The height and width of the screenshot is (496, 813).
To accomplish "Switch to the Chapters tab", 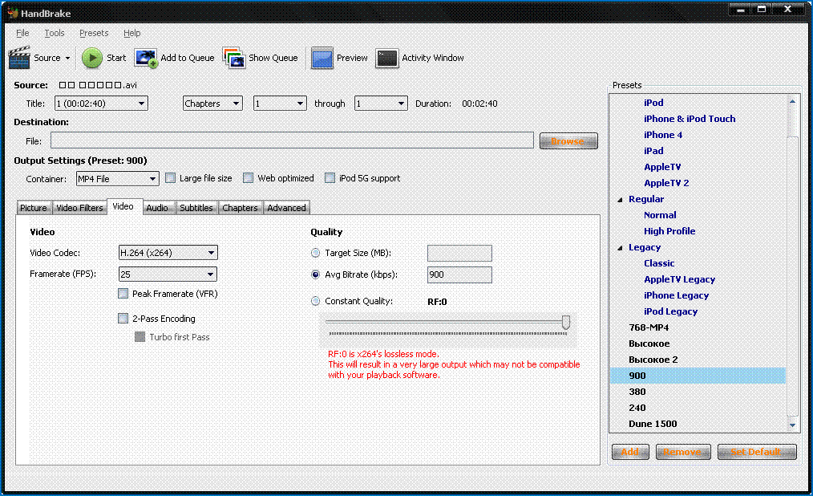I will tap(240, 208).
